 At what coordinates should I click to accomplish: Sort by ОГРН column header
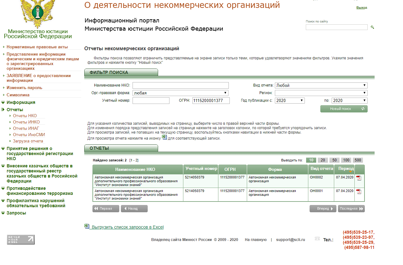point(230,169)
